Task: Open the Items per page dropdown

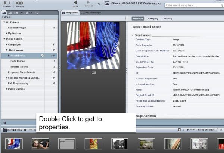Action: pos(220,130)
